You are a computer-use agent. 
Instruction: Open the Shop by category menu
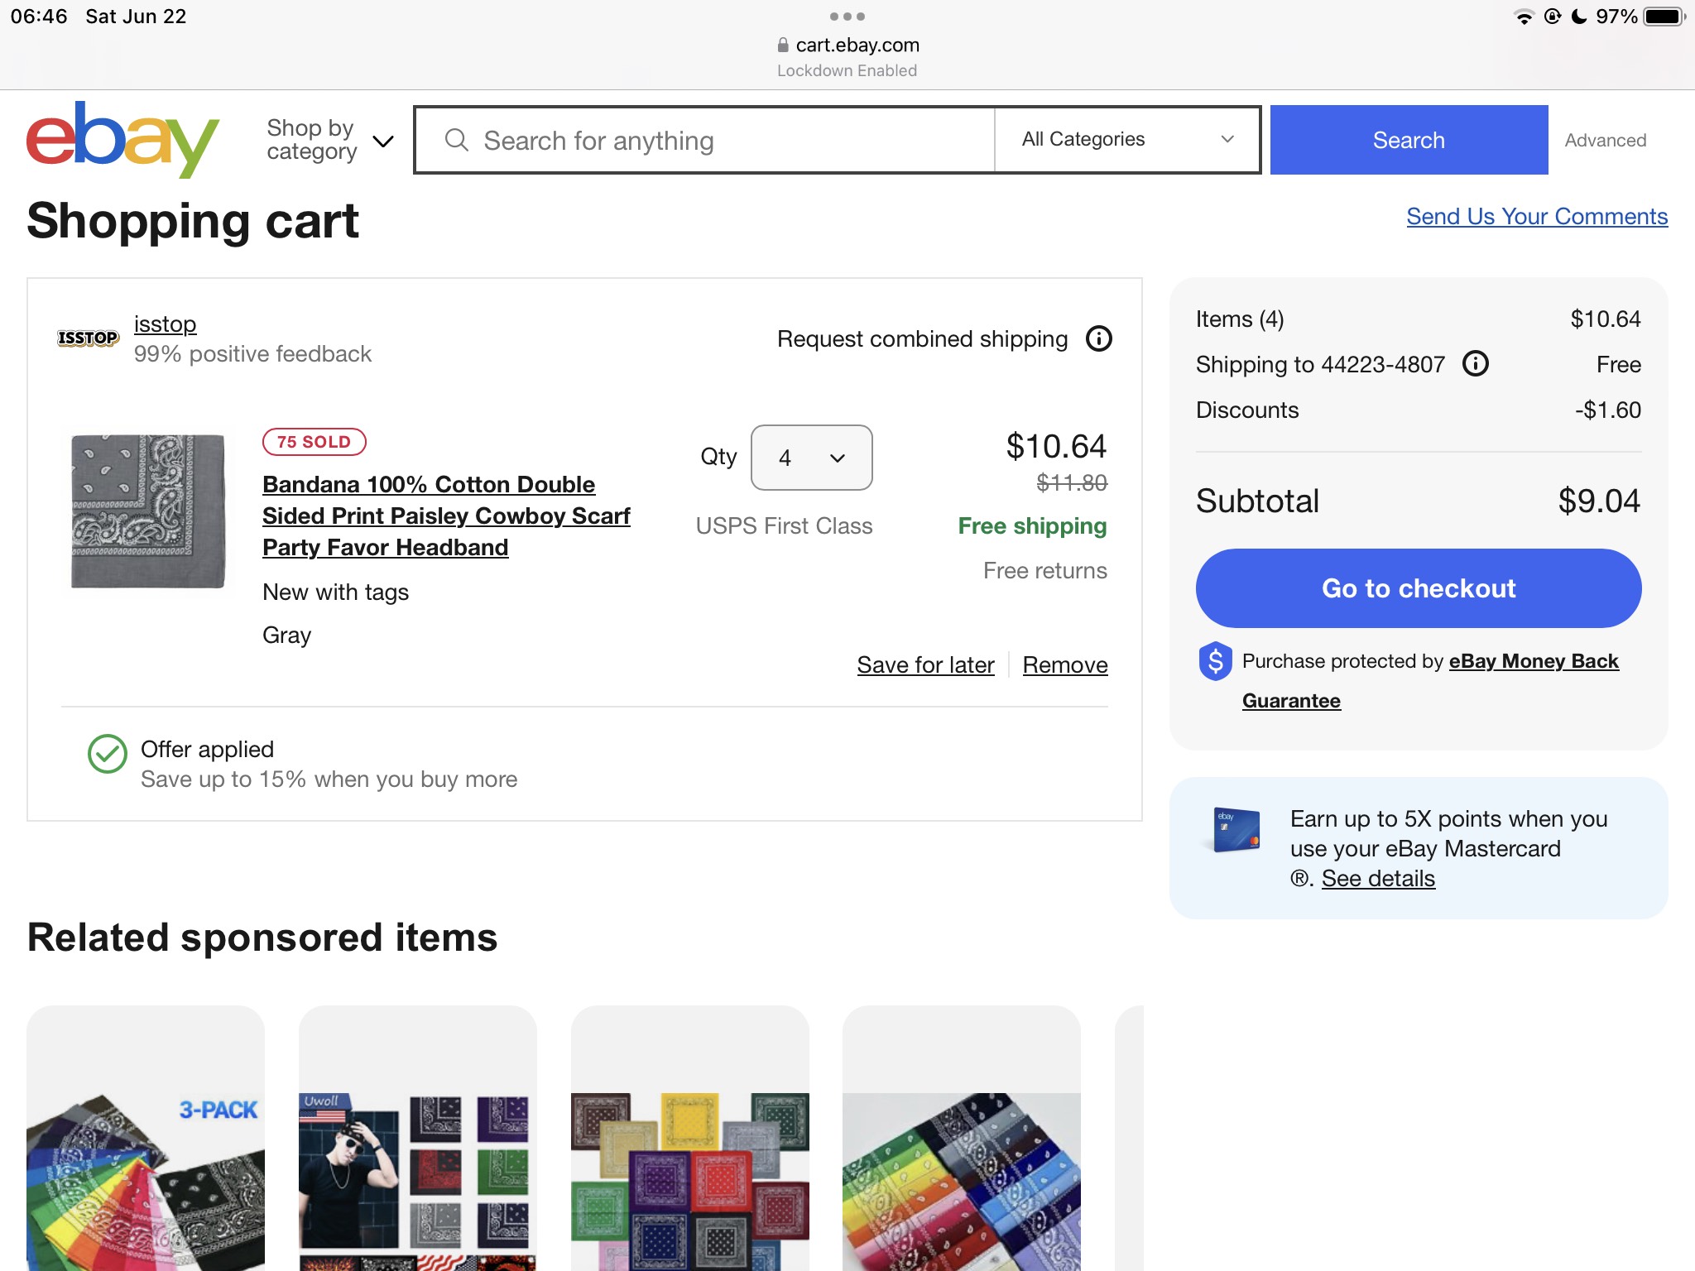coord(329,140)
